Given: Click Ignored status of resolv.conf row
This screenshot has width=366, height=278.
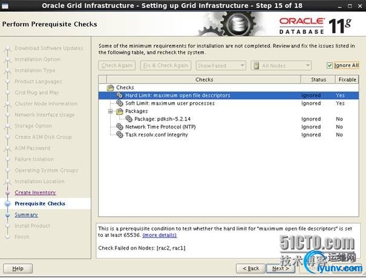Looking at the screenshot, I should pyautogui.click(x=311, y=135).
